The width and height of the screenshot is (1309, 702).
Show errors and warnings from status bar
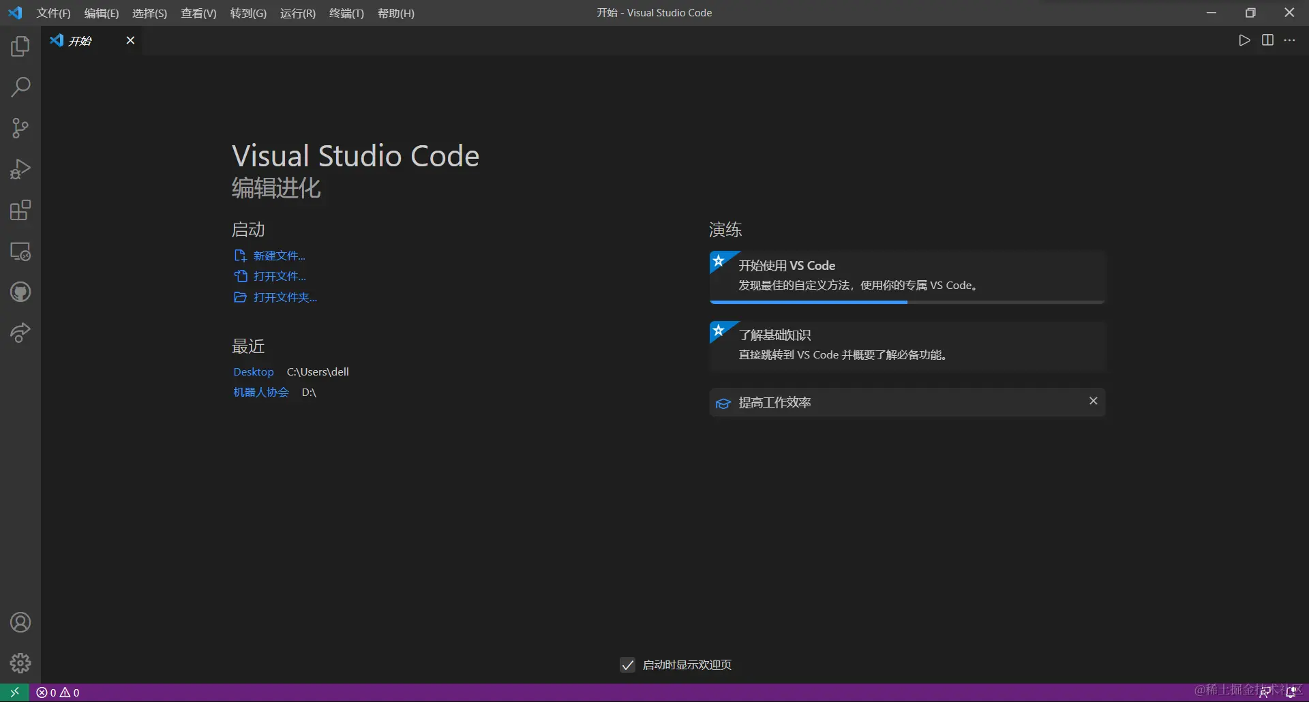point(58,692)
